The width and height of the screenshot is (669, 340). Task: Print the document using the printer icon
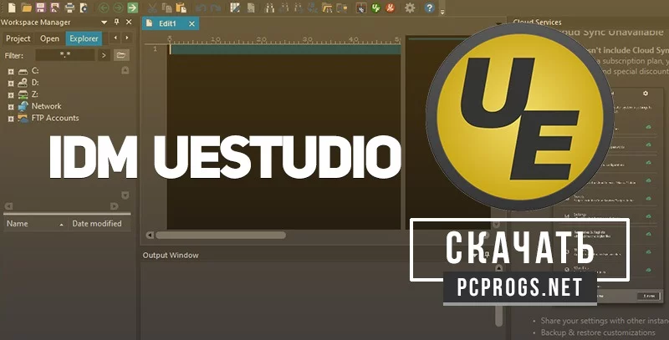pyautogui.click(x=69, y=8)
